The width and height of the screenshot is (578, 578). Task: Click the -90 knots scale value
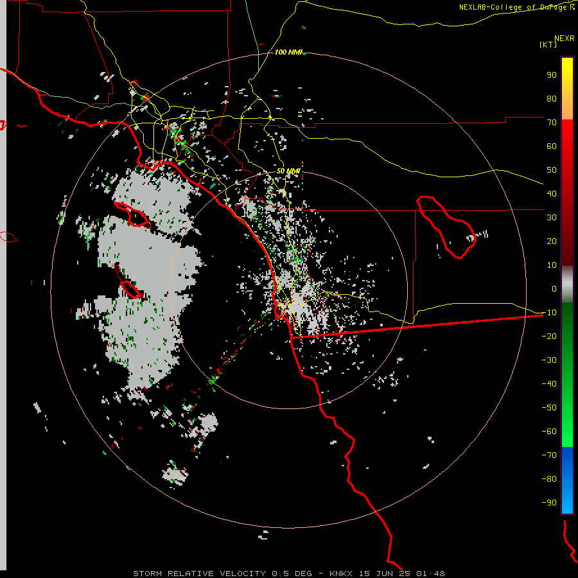[x=549, y=503]
